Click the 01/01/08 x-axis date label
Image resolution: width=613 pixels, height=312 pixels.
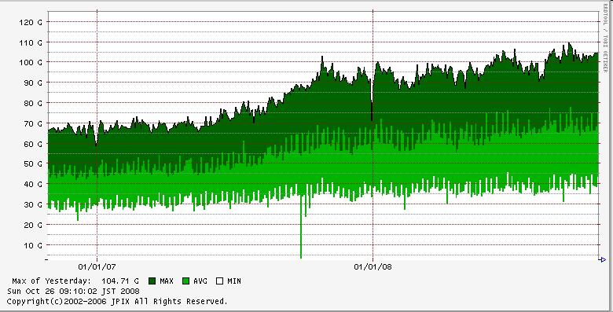[373, 267]
